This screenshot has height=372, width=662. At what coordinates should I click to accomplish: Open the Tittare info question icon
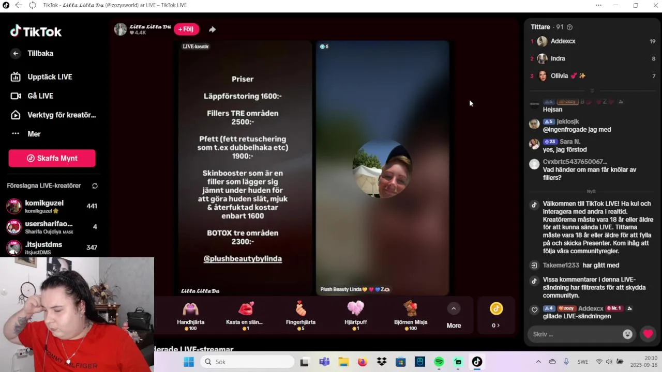tap(569, 27)
